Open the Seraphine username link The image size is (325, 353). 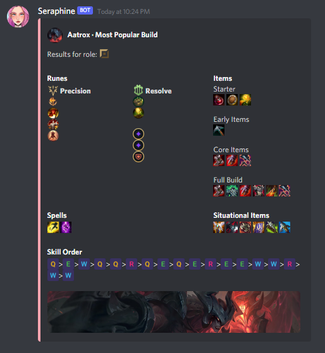[x=56, y=11]
